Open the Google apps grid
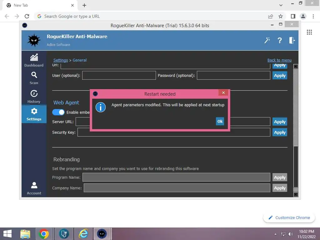This screenshot has width=320, height=240. click(x=309, y=32)
